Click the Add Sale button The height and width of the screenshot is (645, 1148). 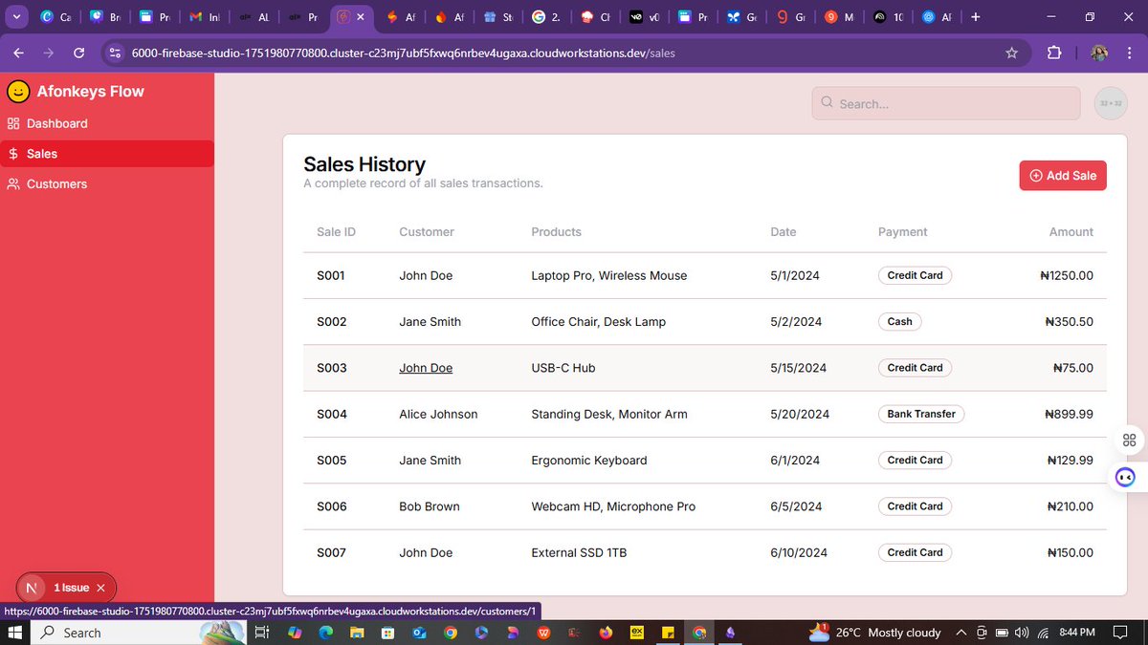pos(1062,175)
